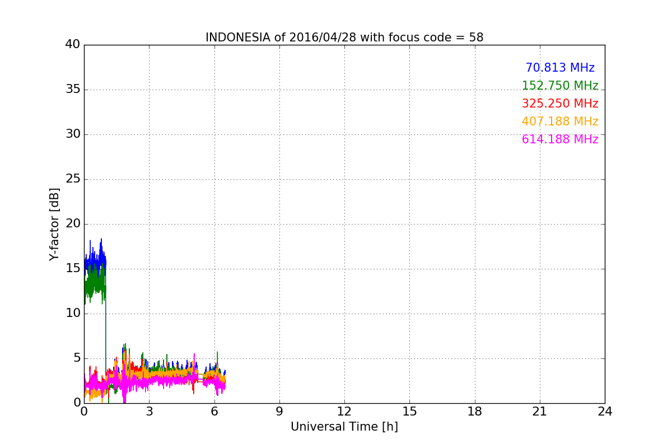Viewport: 672px width, 448px height.
Task: Click the x-axis tick labeled 6
Action: click(x=214, y=412)
